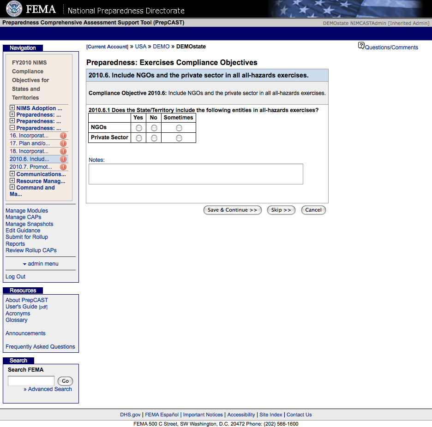Click FEMA Español footer link

(162, 415)
